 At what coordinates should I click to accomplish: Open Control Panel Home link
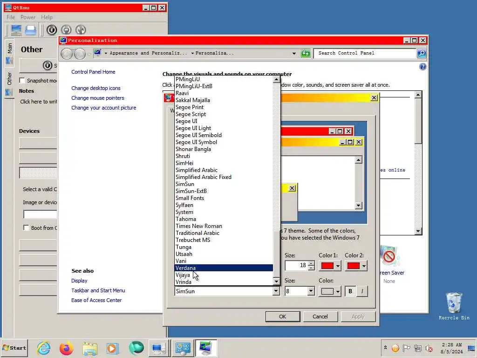pos(93,72)
